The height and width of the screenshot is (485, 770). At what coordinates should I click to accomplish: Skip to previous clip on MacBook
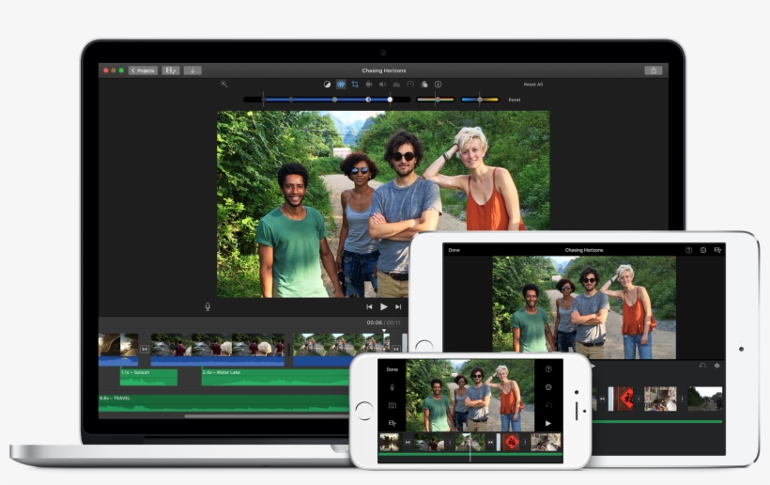(369, 306)
